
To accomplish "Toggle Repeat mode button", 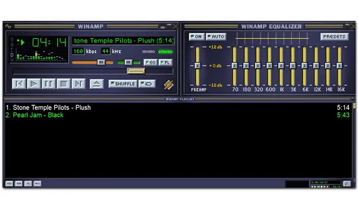I will pyautogui.click(x=147, y=84).
